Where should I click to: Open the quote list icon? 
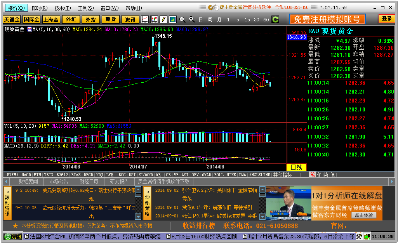173,19
